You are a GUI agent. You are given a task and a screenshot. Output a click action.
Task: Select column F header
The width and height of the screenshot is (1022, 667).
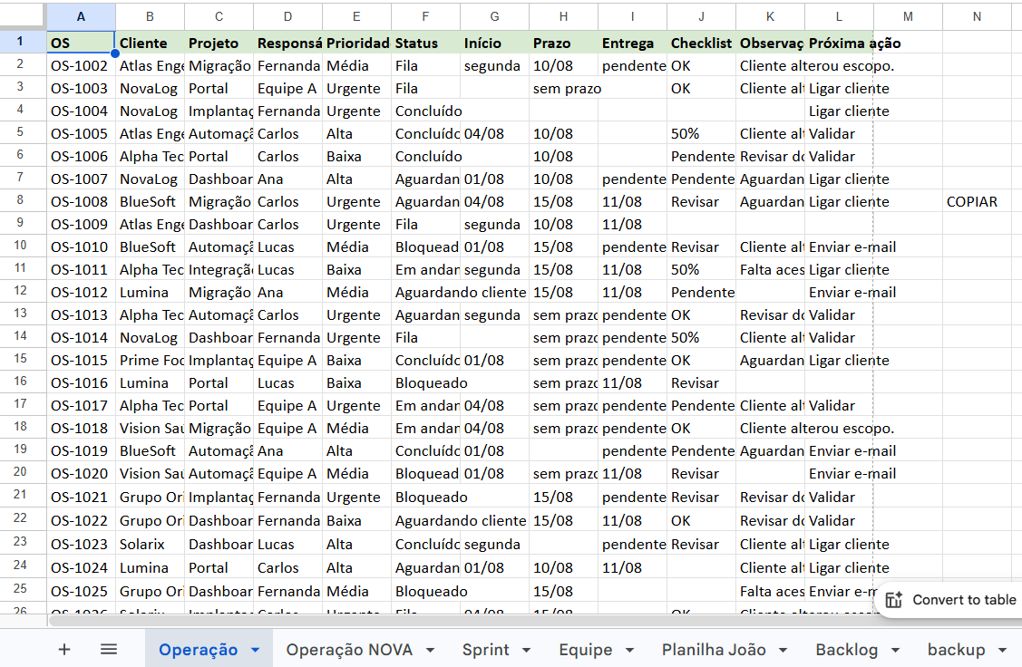[x=425, y=16]
